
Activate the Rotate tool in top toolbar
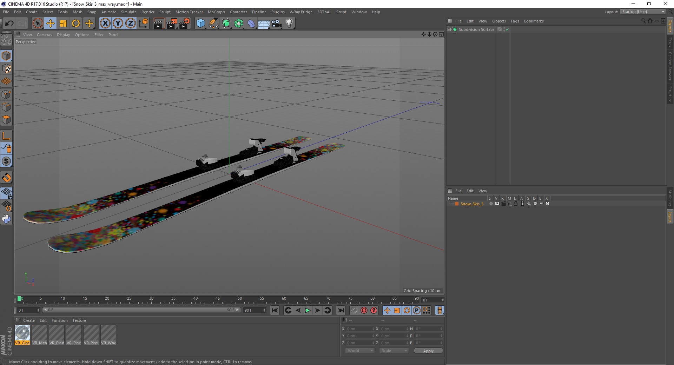click(x=76, y=24)
